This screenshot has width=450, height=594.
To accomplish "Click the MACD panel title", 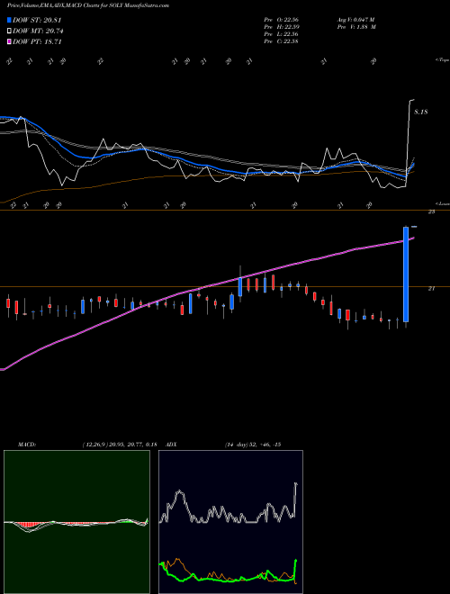I will tap(27, 445).
